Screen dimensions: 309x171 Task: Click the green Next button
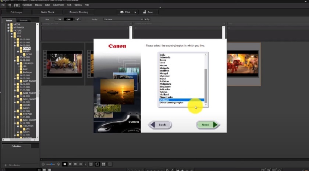[x=208, y=125]
